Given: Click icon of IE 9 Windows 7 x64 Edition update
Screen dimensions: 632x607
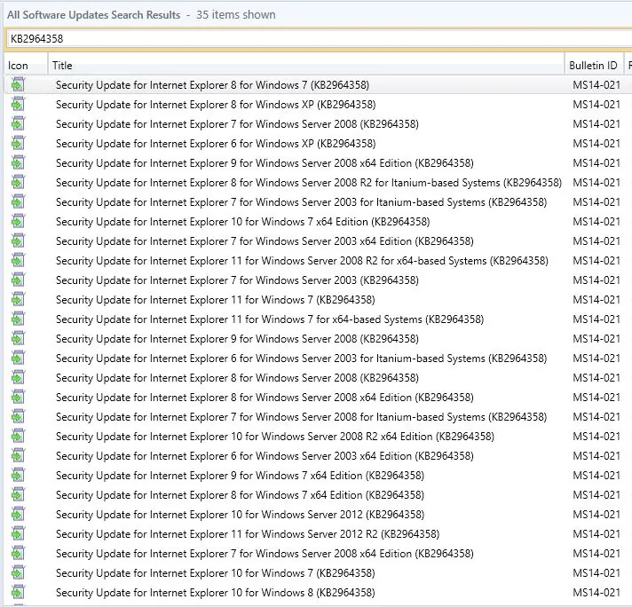Looking at the screenshot, I should (18, 475).
